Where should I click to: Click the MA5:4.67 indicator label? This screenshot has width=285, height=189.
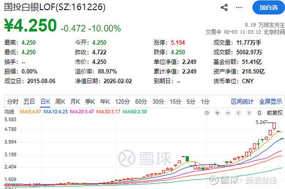click(31, 112)
